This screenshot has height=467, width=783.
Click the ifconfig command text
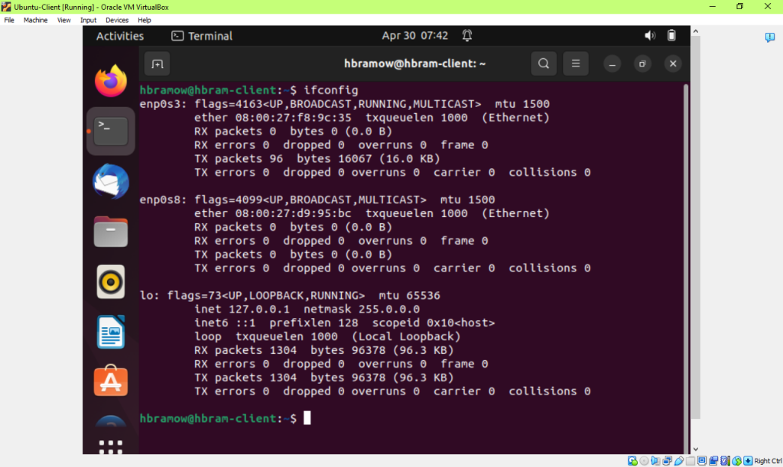tap(331, 90)
